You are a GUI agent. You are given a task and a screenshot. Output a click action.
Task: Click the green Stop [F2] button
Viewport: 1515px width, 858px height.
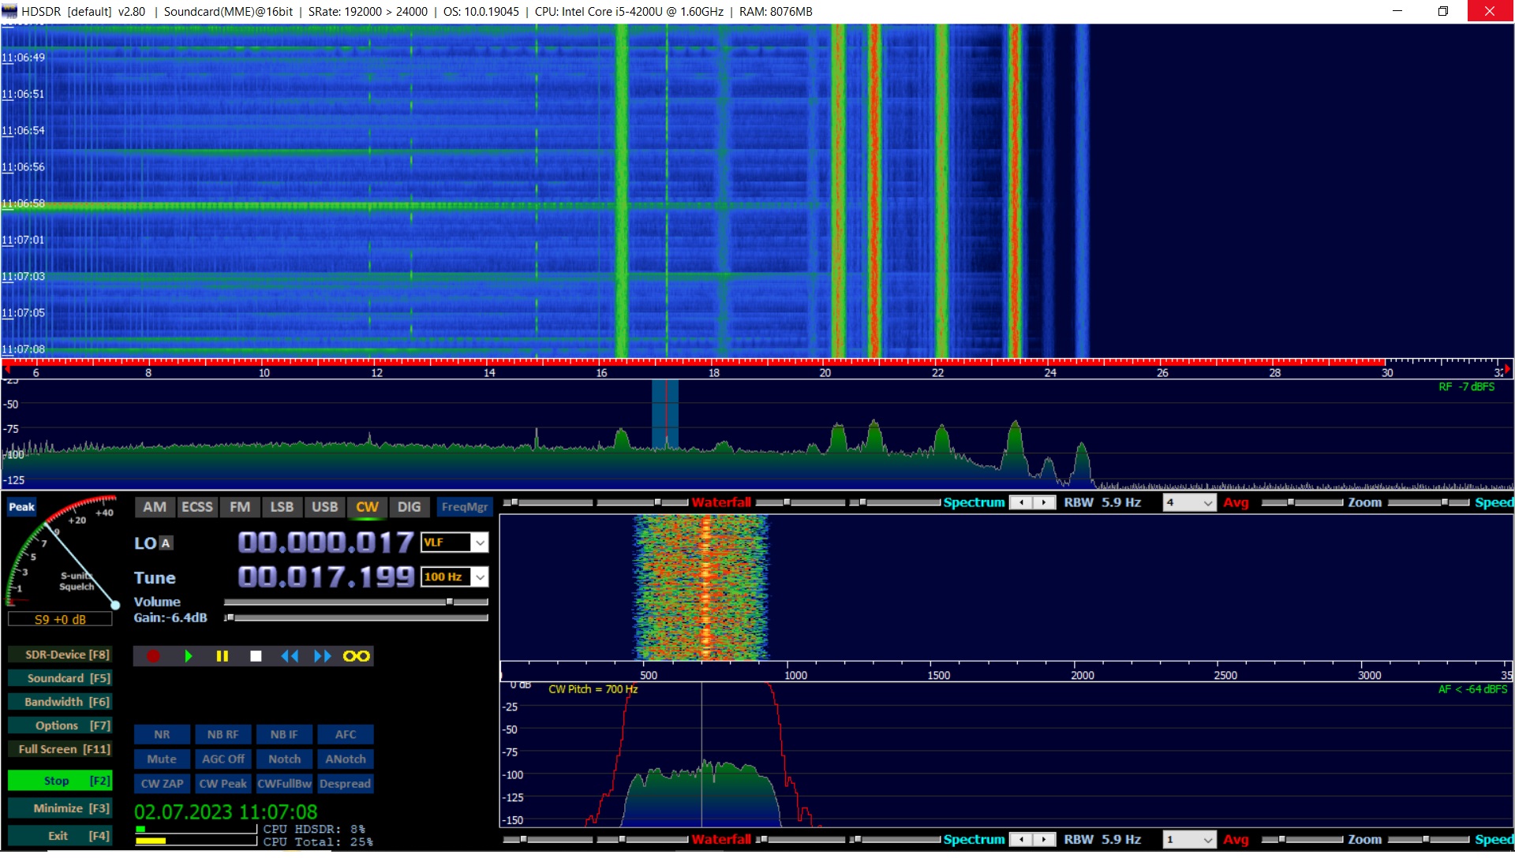60,781
